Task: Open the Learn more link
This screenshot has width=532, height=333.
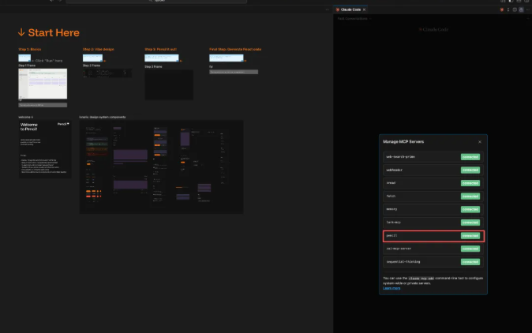Action: click(392, 288)
